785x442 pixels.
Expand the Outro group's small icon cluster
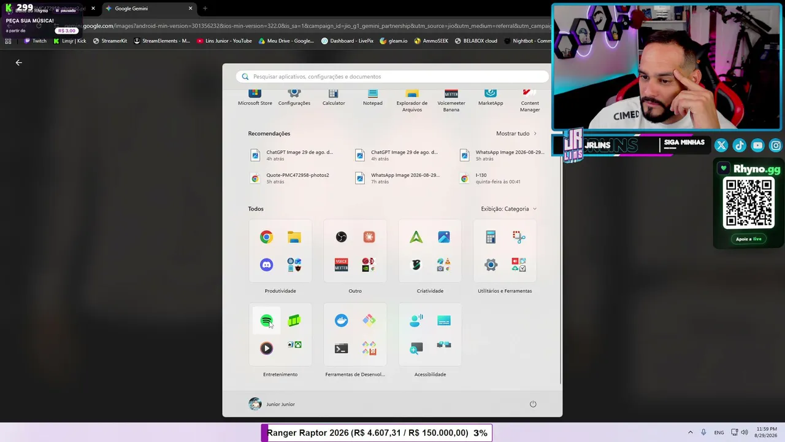click(x=369, y=265)
